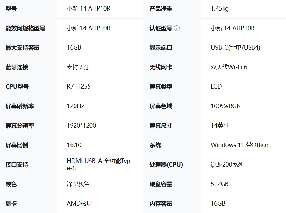Select the 支持蓝牙 value
Screen dimensions: 286x213
point(78,67)
